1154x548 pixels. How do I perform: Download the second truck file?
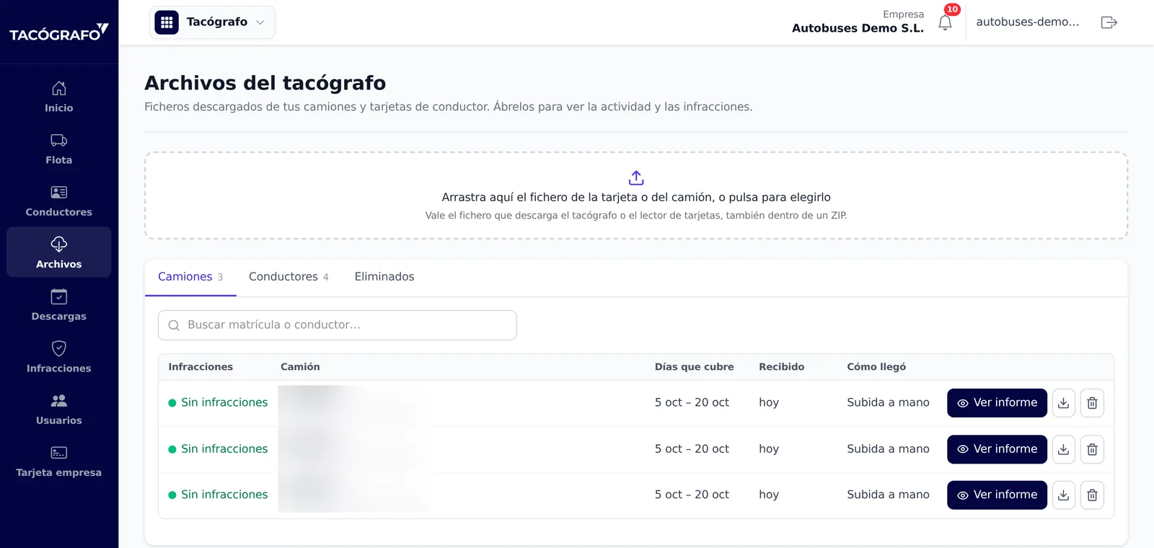pos(1063,449)
